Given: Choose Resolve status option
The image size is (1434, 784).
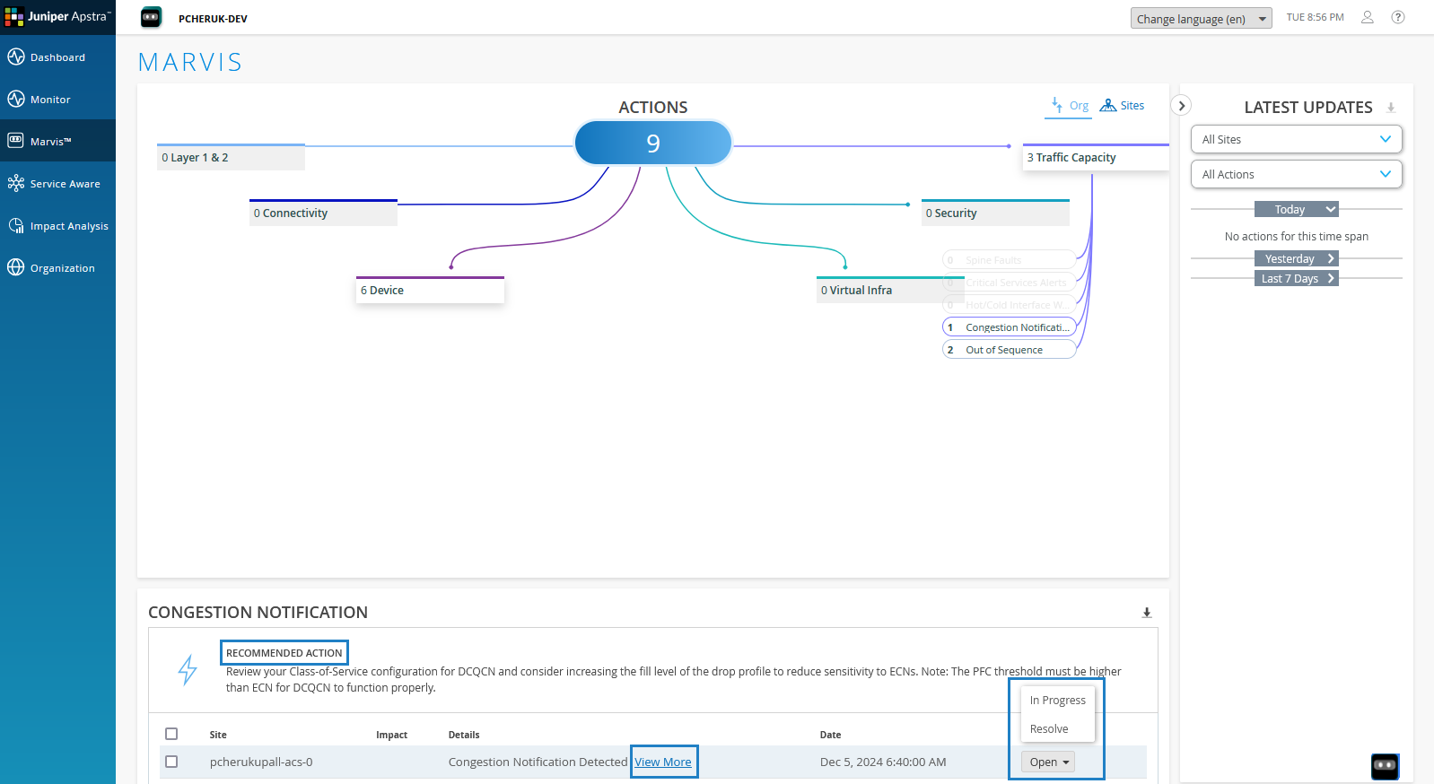Looking at the screenshot, I should (1057, 729).
